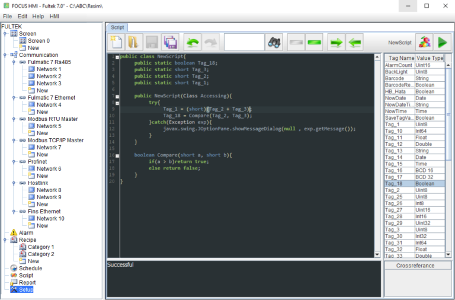Collapse the Fulmatic 7 Rs485 node

tap(14, 62)
